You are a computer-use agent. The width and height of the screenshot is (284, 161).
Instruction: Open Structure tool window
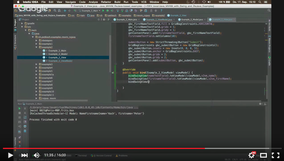tap(15, 42)
